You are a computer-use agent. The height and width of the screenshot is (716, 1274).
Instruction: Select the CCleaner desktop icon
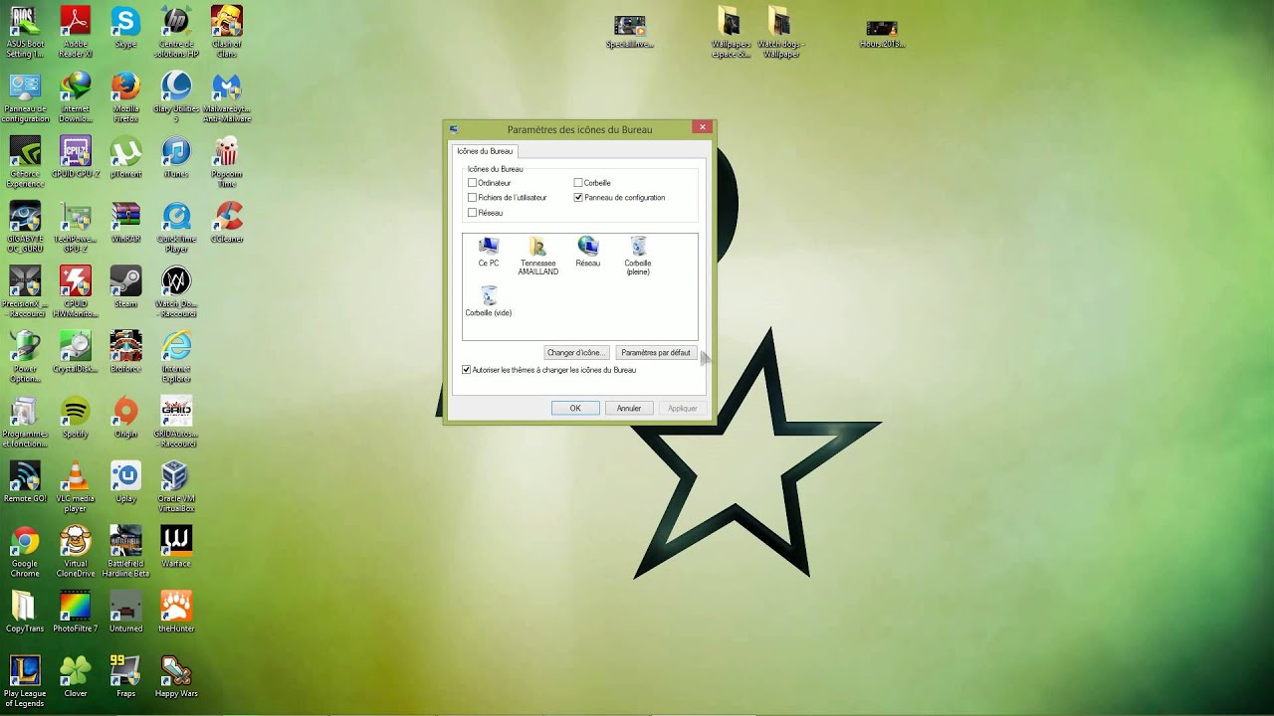coord(226,223)
